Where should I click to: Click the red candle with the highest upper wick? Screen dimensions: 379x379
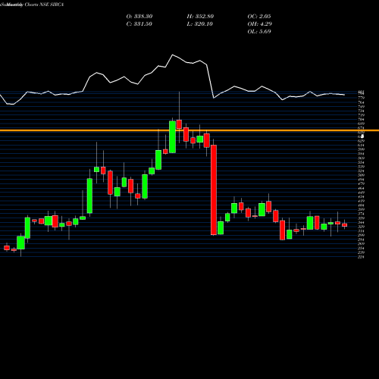(179, 124)
